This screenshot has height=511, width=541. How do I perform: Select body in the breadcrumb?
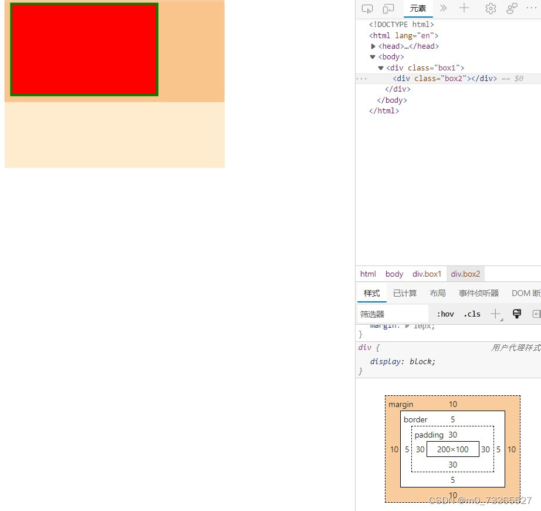click(x=394, y=274)
